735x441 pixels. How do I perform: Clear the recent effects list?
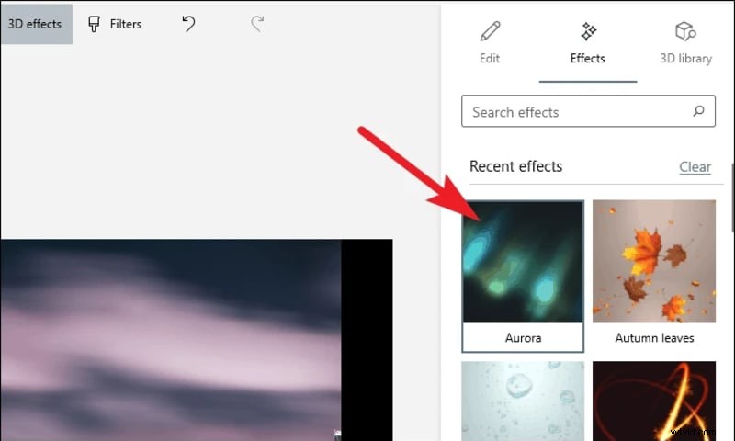(695, 167)
